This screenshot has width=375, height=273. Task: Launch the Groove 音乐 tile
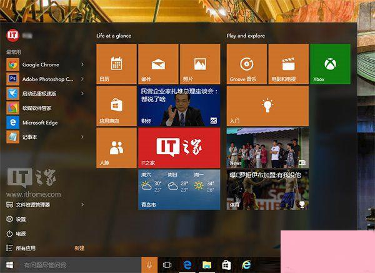(x=247, y=64)
